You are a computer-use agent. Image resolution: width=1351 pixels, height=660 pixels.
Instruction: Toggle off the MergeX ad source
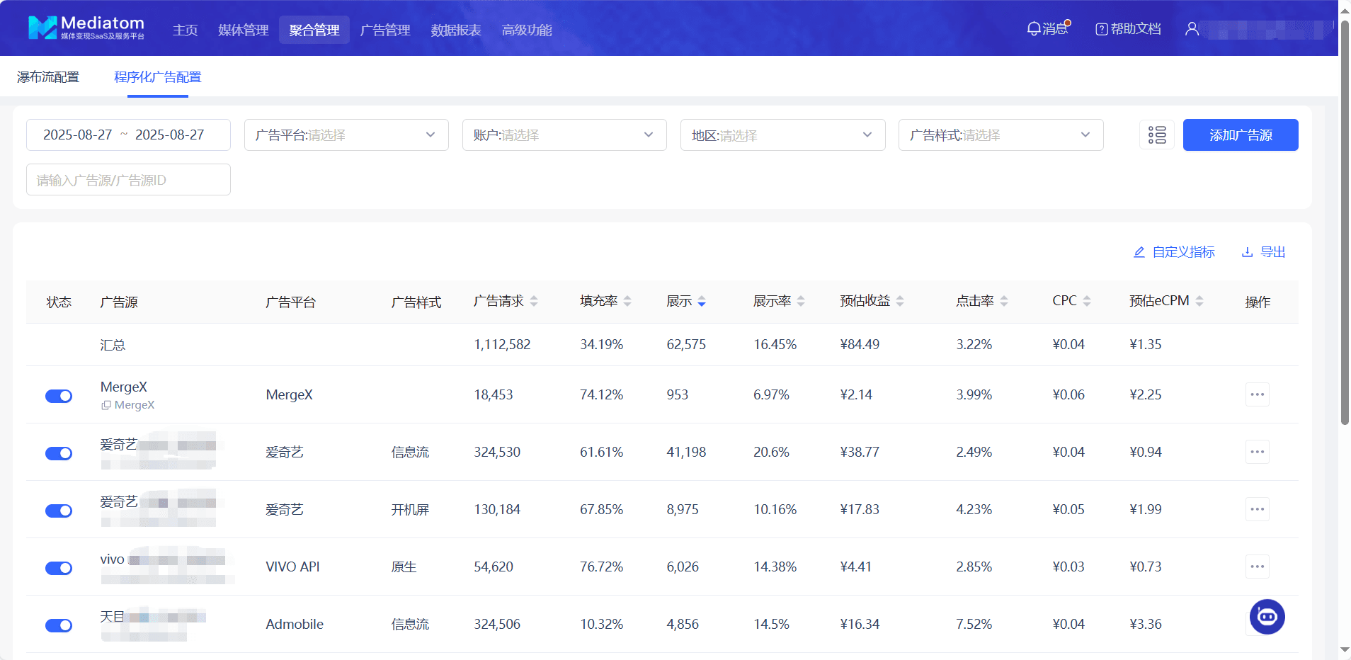pos(59,396)
